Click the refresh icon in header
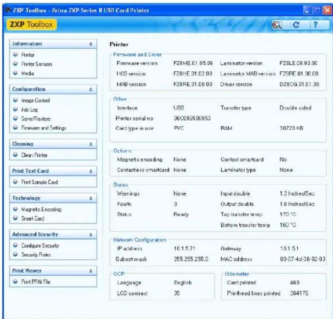The width and height of the screenshot is (333, 319). (x=296, y=25)
